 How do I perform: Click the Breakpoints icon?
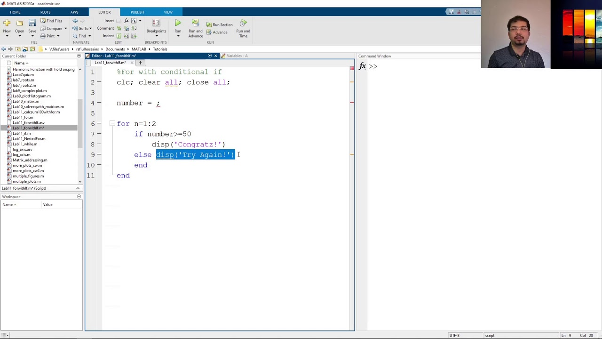pos(156,23)
